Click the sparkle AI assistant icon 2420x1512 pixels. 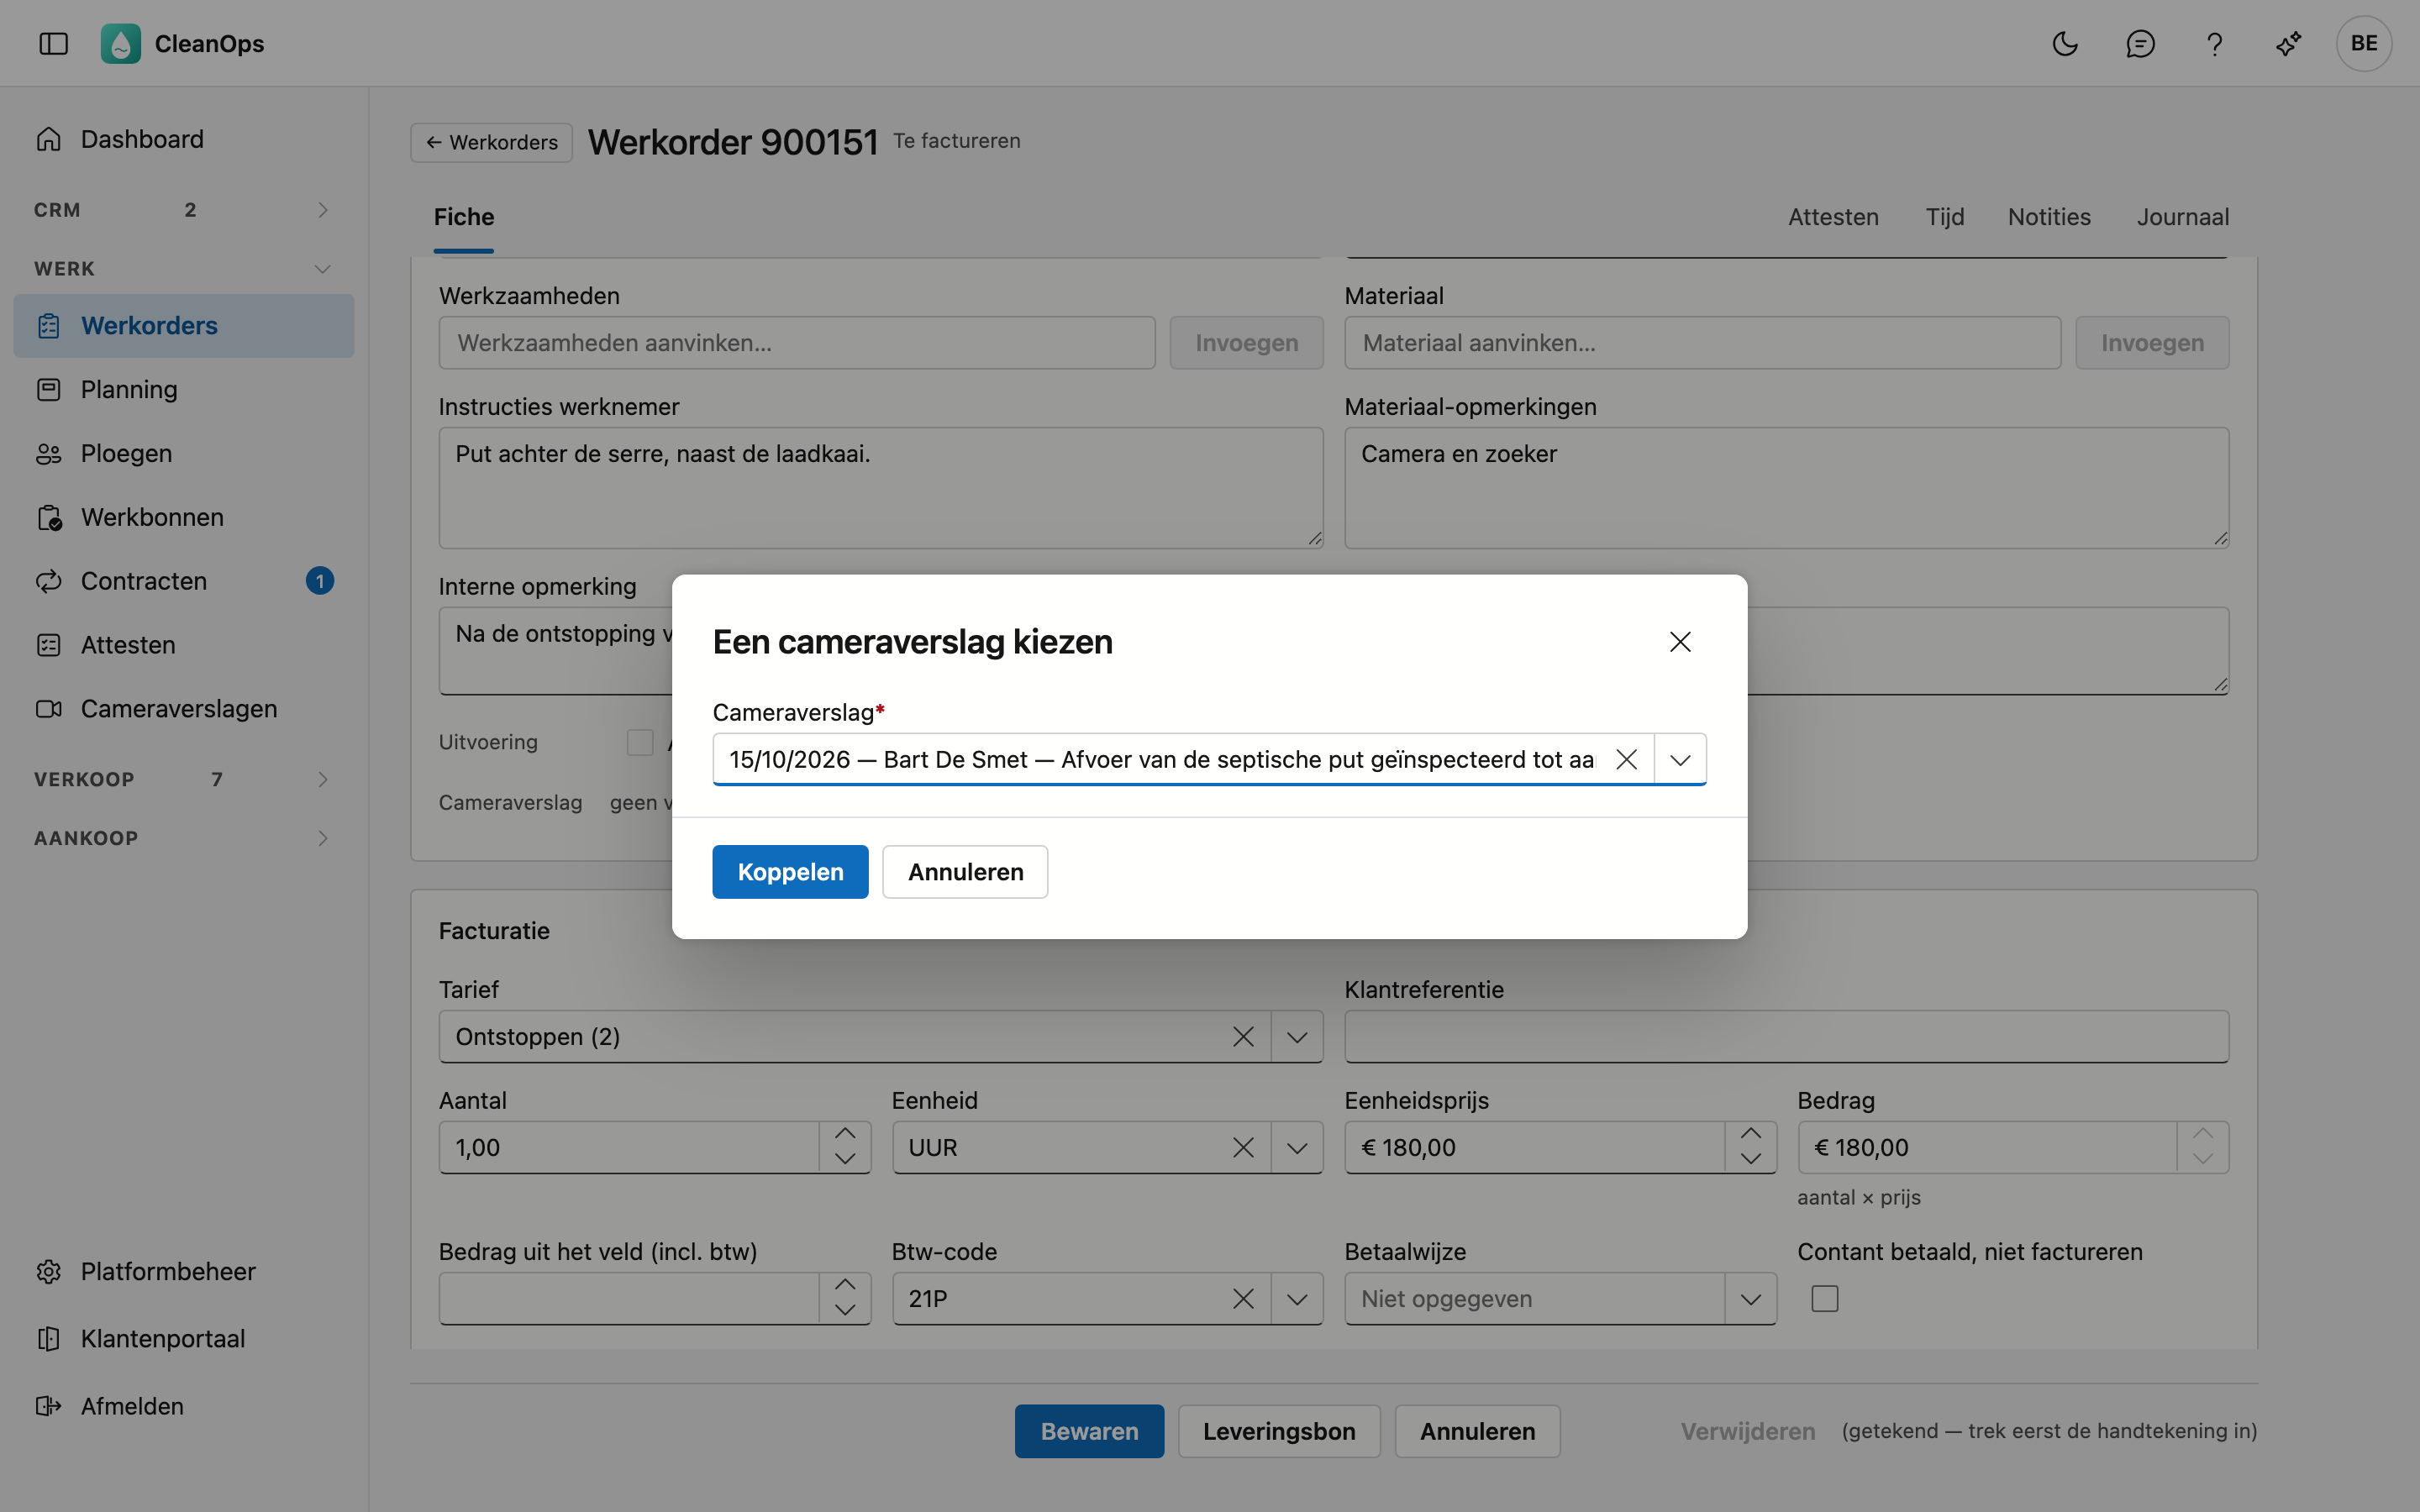pos(2288,43)
